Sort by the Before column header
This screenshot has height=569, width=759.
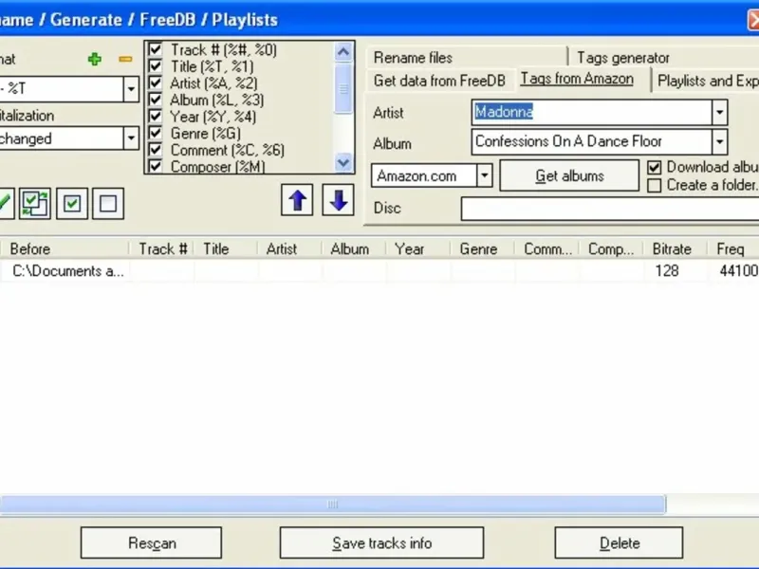click(65, 249)
